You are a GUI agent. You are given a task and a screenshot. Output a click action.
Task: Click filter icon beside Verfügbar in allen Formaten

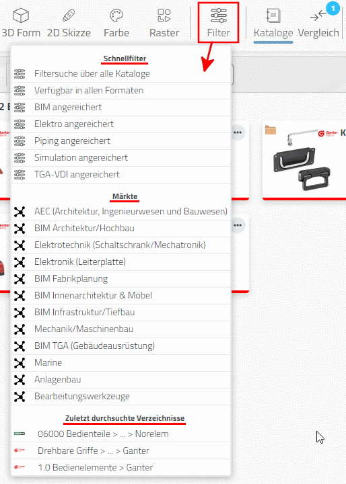[20, 91]
